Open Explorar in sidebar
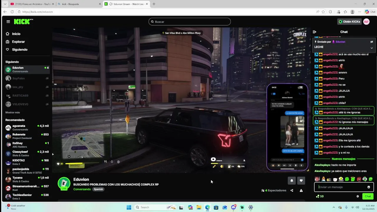 pos(18,42)
